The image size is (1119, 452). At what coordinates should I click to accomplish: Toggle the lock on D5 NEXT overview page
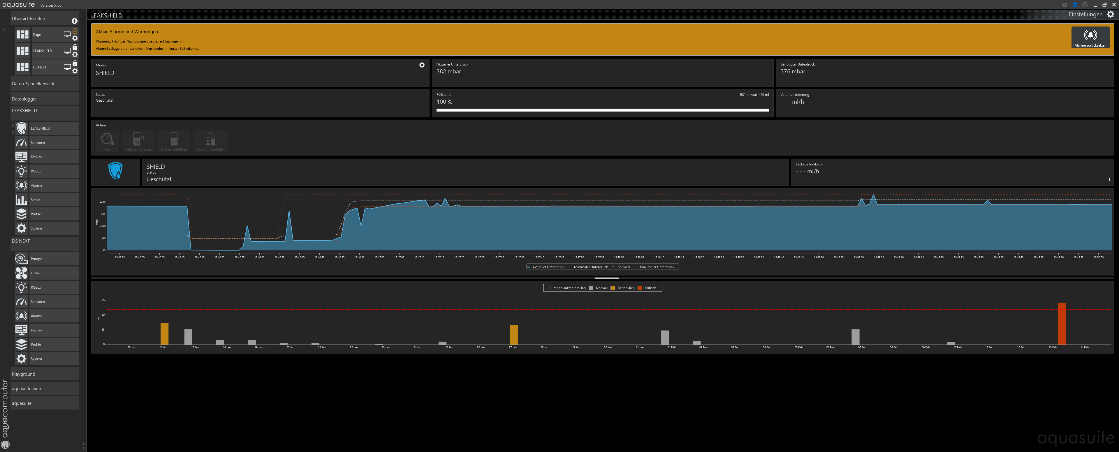[x=75, y=63]
